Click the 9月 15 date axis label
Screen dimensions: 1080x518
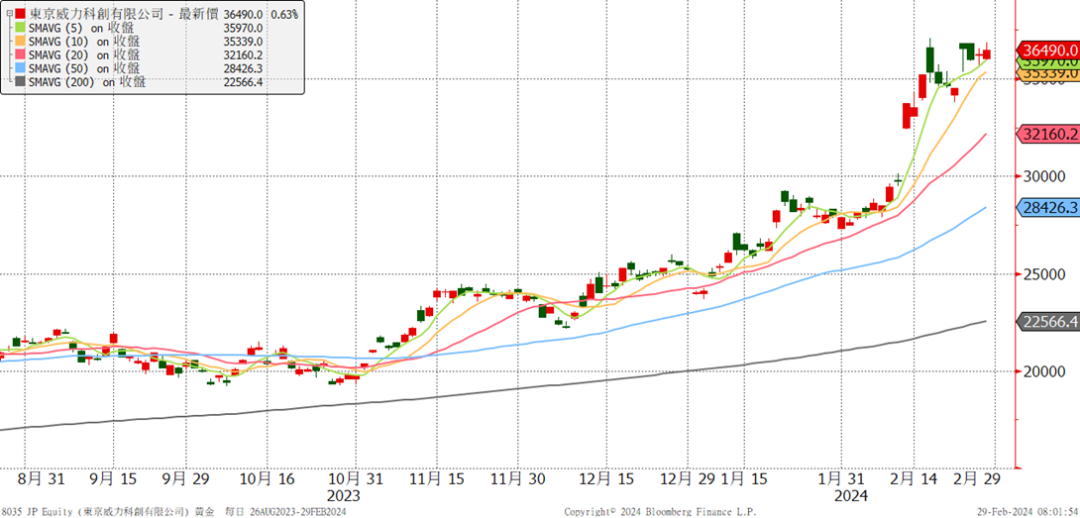(x=112, y=479)
